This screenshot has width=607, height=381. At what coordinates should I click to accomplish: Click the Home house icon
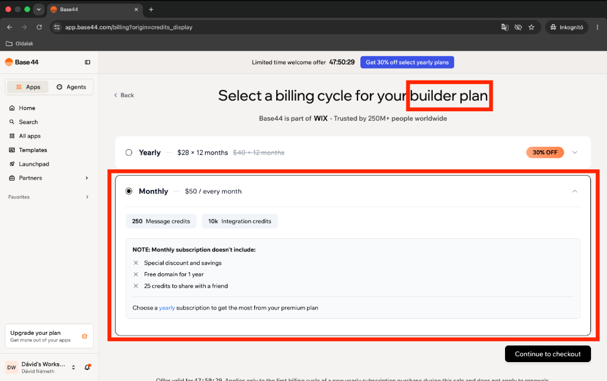tap(12, 108)
